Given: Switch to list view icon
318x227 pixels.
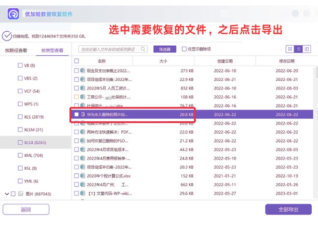Looking at the screenshot, I should 298,49.
